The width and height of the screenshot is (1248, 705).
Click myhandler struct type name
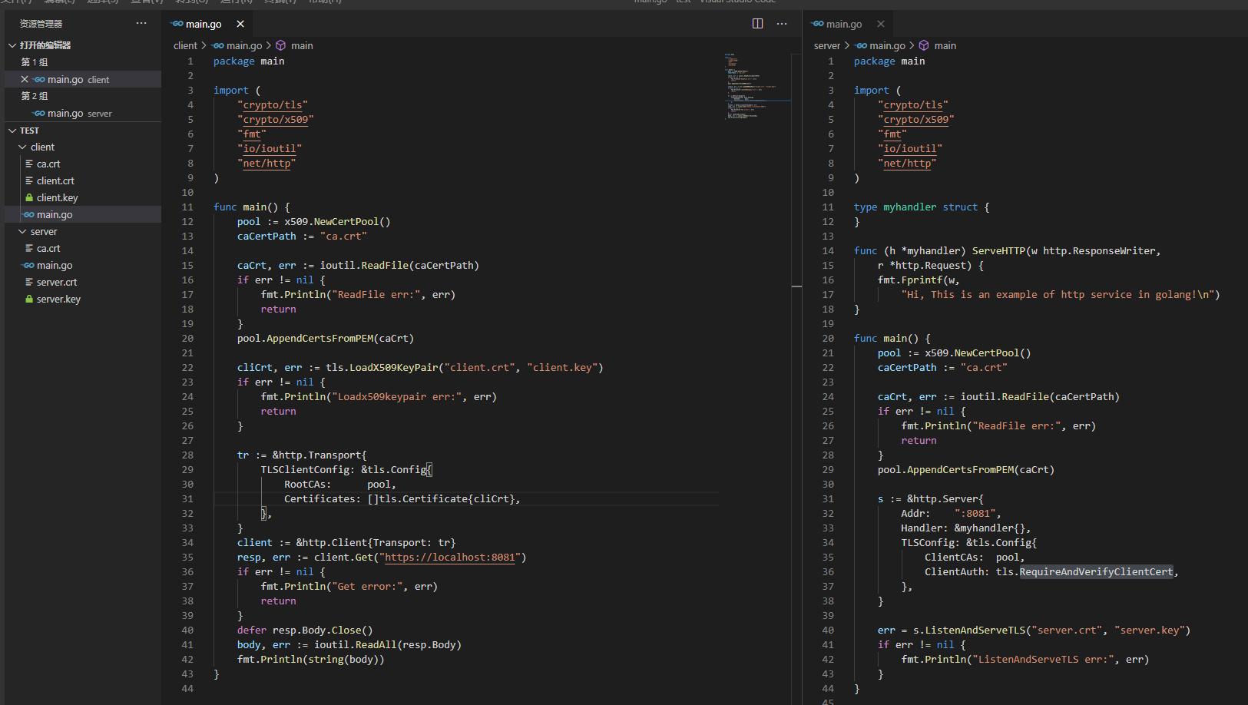click(x=910, y=207)
